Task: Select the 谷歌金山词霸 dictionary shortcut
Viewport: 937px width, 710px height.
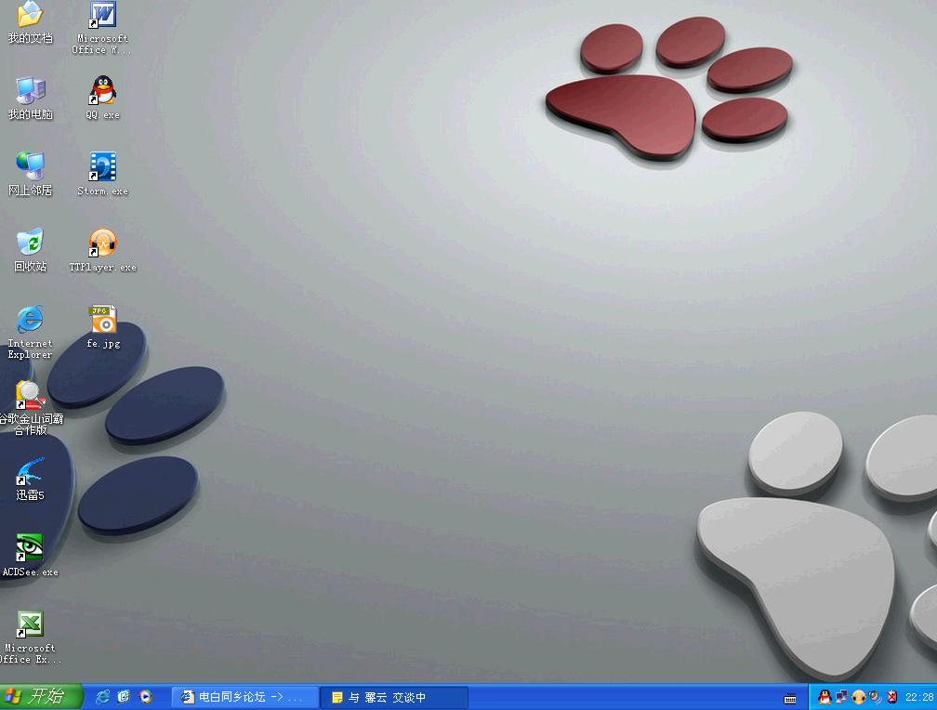Action: pos(30,397)
